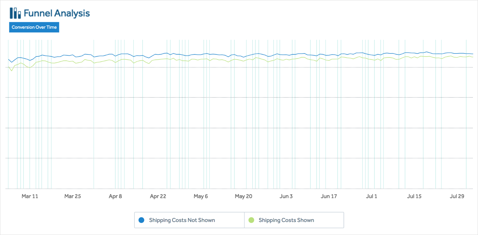Click the Jul 29 axis label
Image resolution: width=478 pixels, height=235 pixels.
point(457,196)
